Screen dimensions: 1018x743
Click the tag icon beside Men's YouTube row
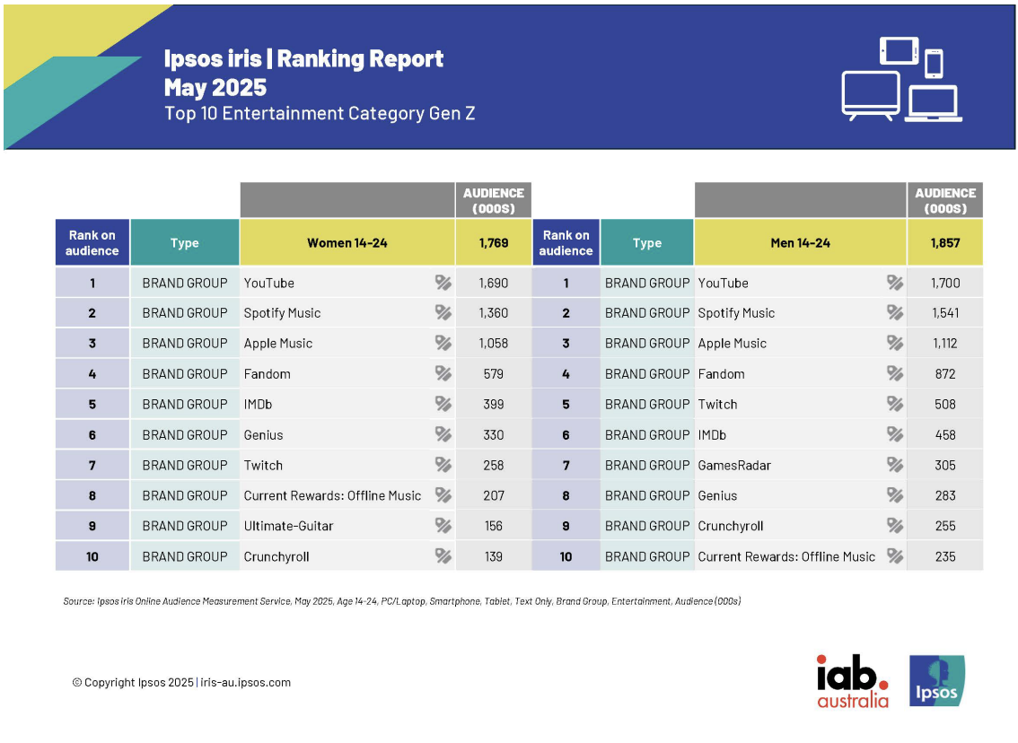pos(895,283)
